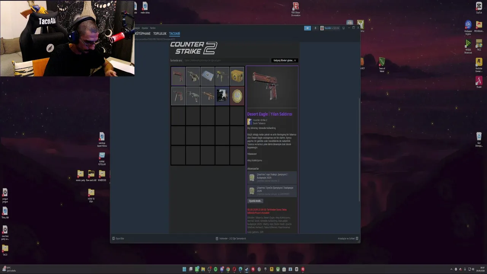
Task: Click the Counter-Strike 2 game icon in item details
Action: coord(250,122)
